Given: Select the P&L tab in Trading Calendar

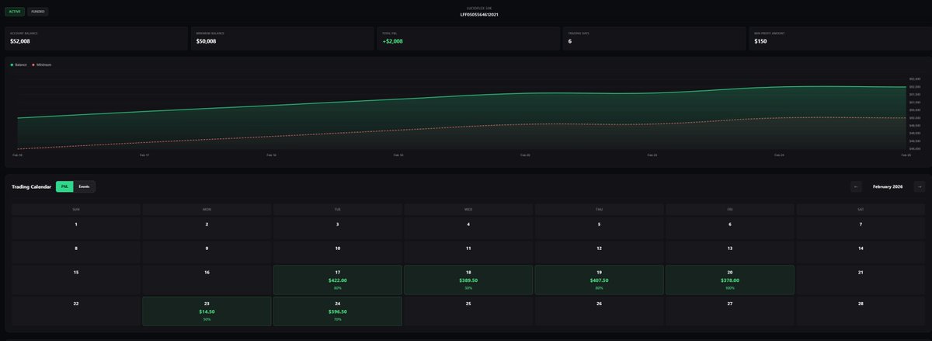Looking at the screenshot, I should click(64, 186).
